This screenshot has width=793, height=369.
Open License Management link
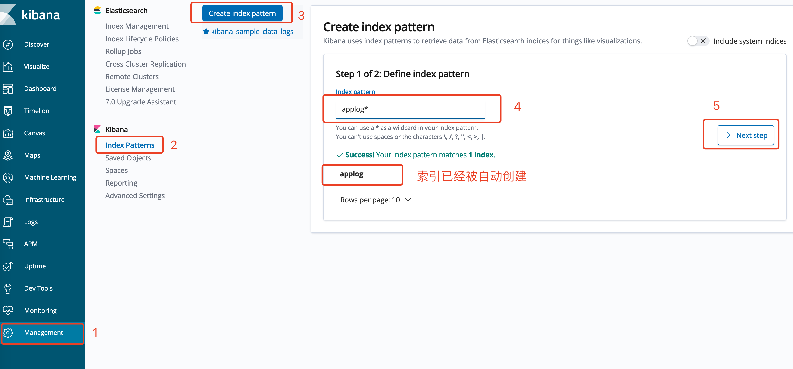coord(140,89)
